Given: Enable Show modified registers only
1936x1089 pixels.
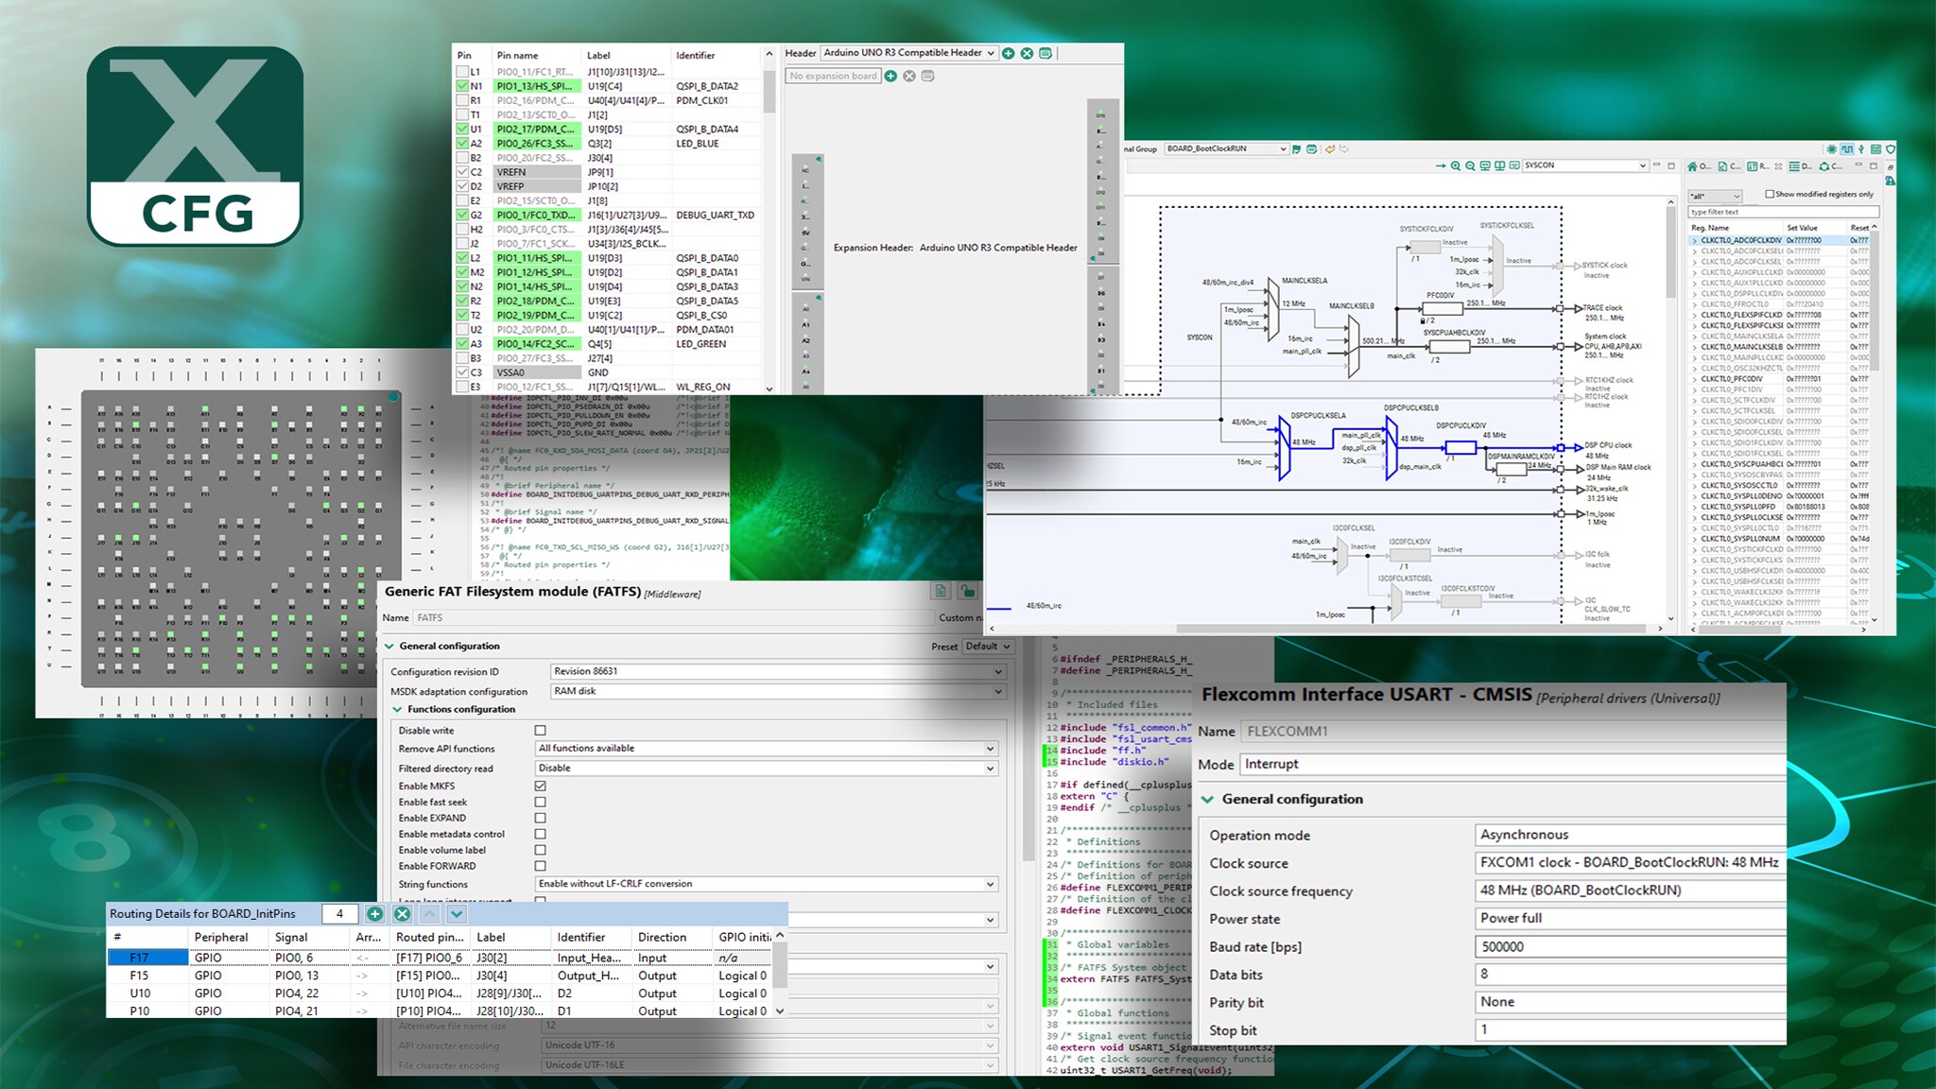Looking at the screenshot, I should pyautogui.click(x=1770, y=194).
